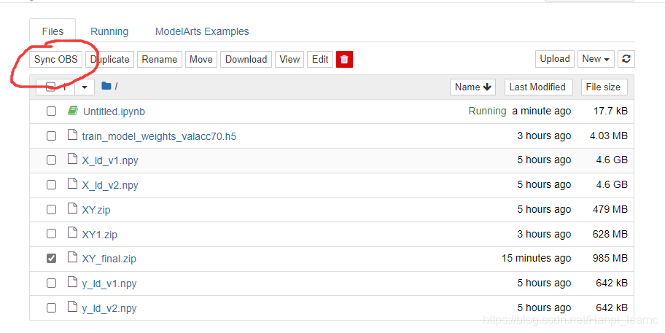Image resolution: width=665 pixels, height=333 pixels.
Task: Select the train_model_weights_valacc70.h5 checkbox
Action: (x=51, y=136)
